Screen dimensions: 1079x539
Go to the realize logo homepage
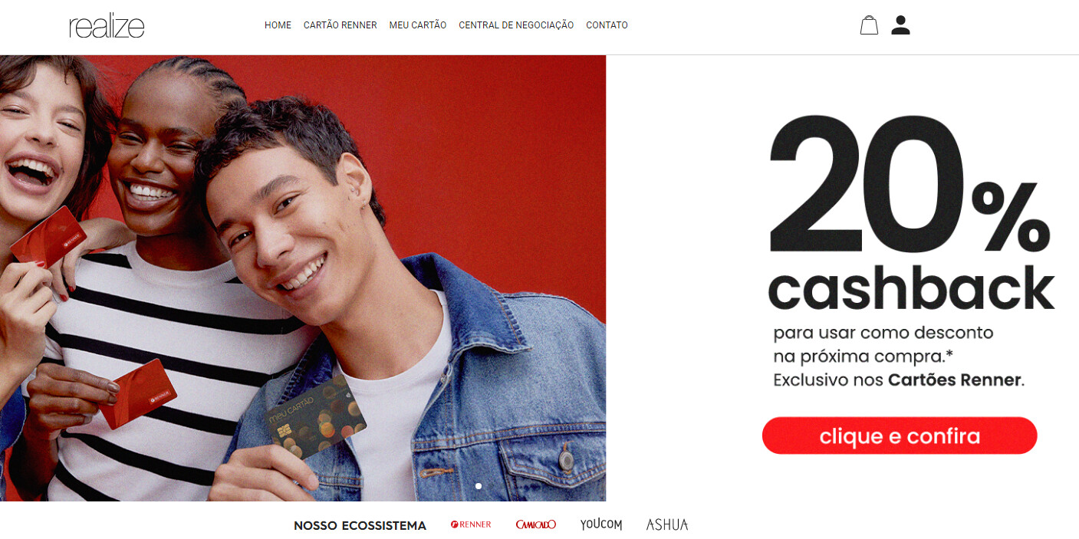pos(107,26)
